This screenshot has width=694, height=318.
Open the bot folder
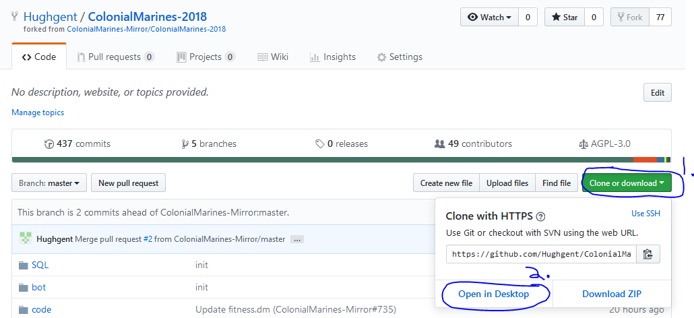click(39, 287)
